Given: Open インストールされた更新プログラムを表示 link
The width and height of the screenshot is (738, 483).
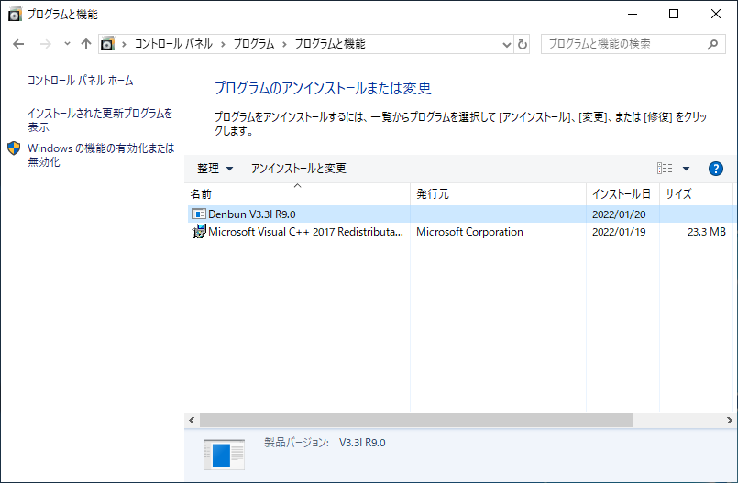Looking at the screenshot, I should (100, 120).
